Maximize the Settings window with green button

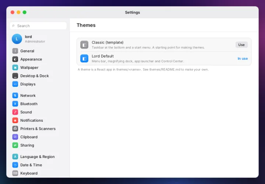(25, 12)
